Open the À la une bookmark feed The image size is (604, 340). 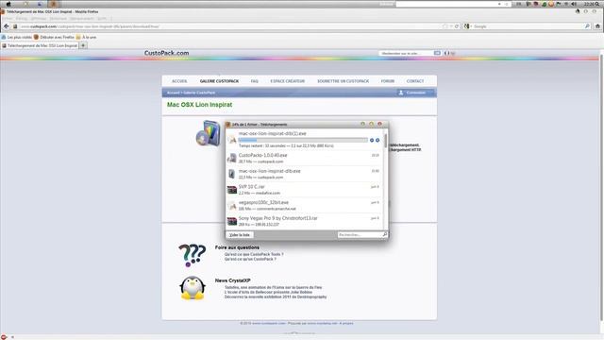point(86,37)
